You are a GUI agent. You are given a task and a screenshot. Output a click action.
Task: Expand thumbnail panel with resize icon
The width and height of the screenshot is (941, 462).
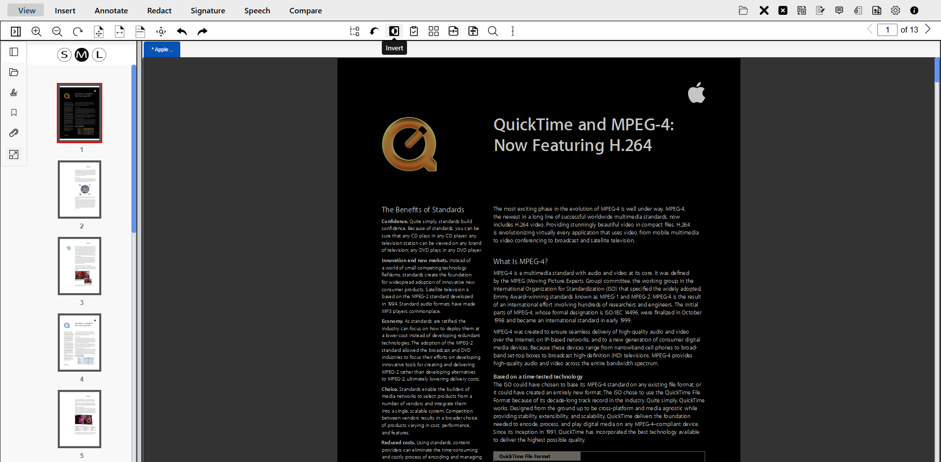14,154
